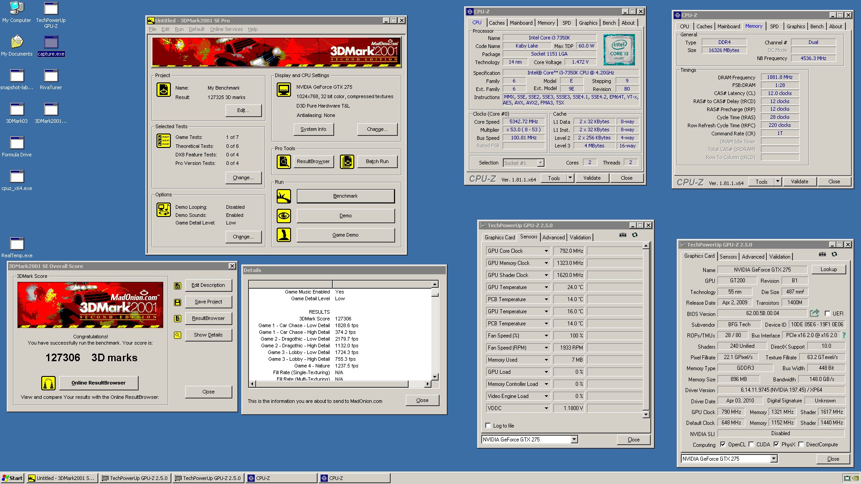The image size is (861, 484).
Task: Open cpuz_x64.exe desktop icon
Action: [x=17, y=180]
